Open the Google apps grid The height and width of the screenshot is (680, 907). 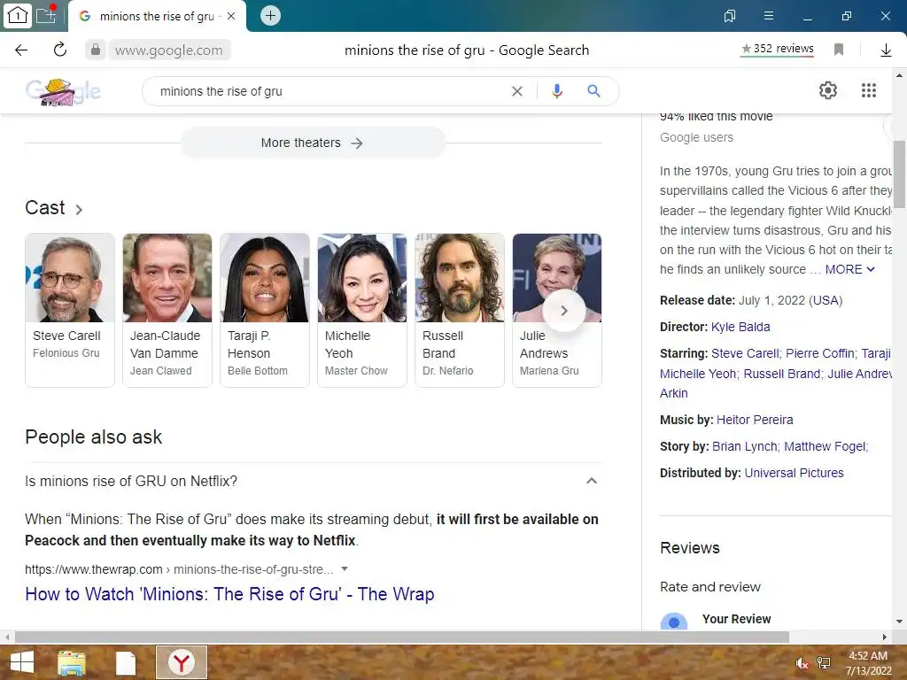(x=869, y=90)
